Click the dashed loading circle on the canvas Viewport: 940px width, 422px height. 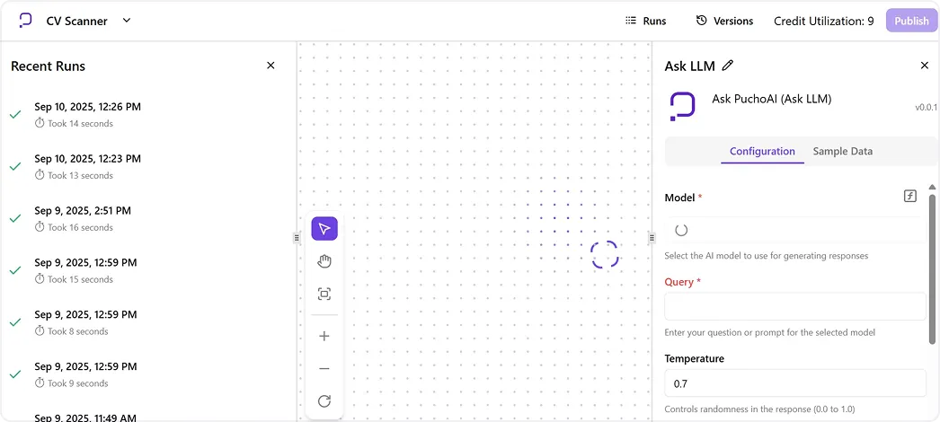coord(604,254)
